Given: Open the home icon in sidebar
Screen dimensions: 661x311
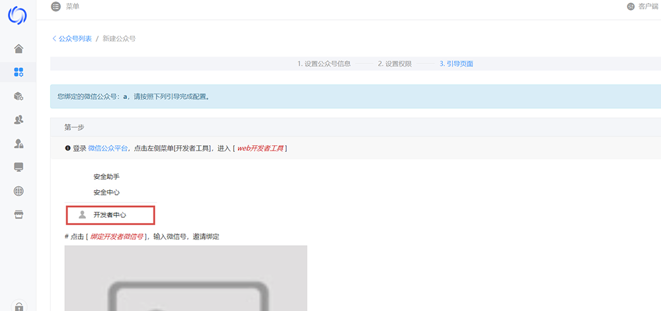Looking at the screenshot, I should 19,48.
